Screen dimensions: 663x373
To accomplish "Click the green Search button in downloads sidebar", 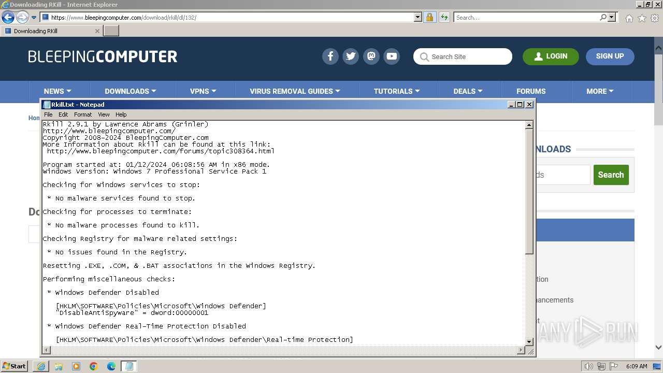I will (x=611, y=175).
